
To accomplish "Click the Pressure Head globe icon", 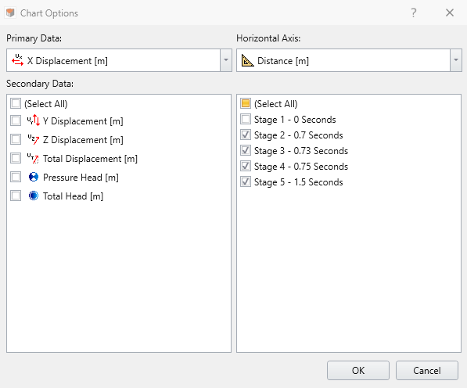I will pos(34,177).
